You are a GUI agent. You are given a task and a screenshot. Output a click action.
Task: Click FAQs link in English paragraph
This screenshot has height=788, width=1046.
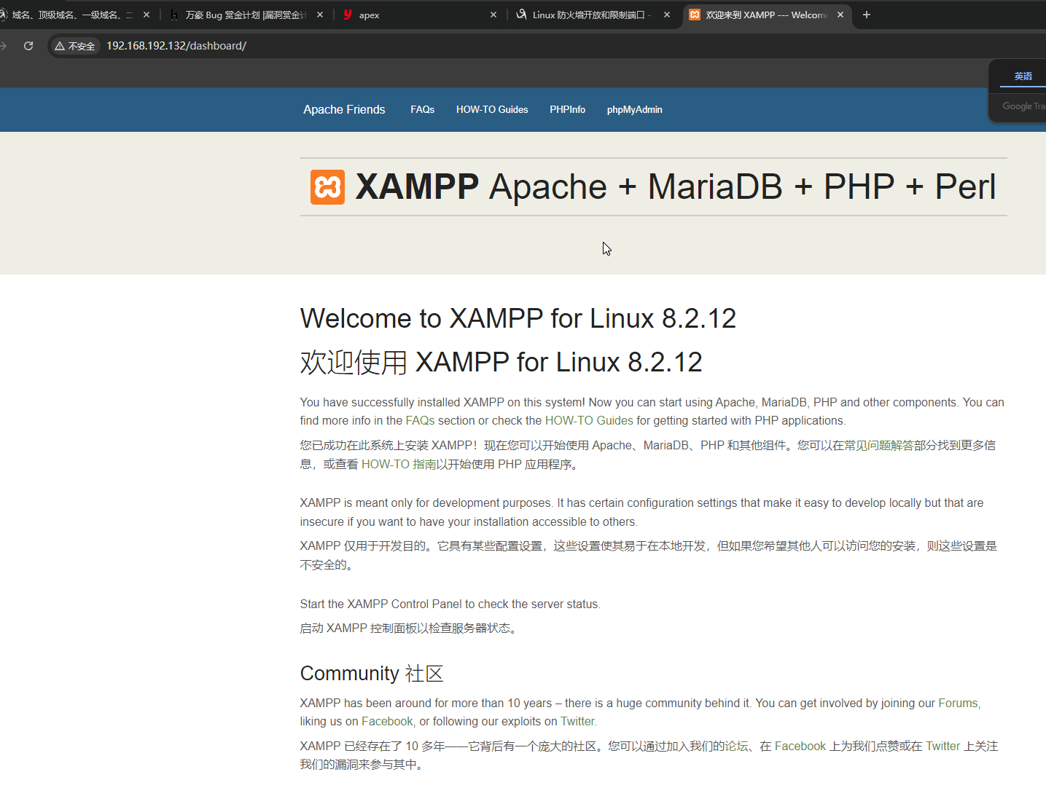click(420, 421)
